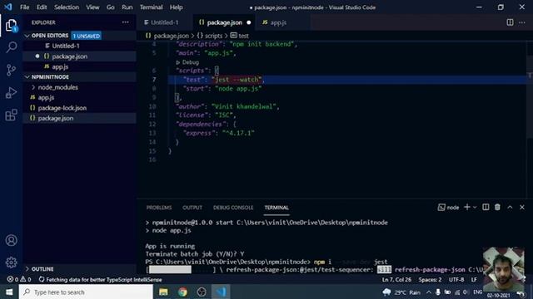Open app.js in the NPMINITNODE folder

coord(46,98)
